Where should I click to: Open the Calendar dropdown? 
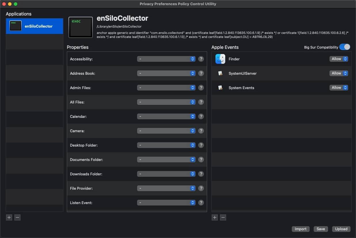166,116
